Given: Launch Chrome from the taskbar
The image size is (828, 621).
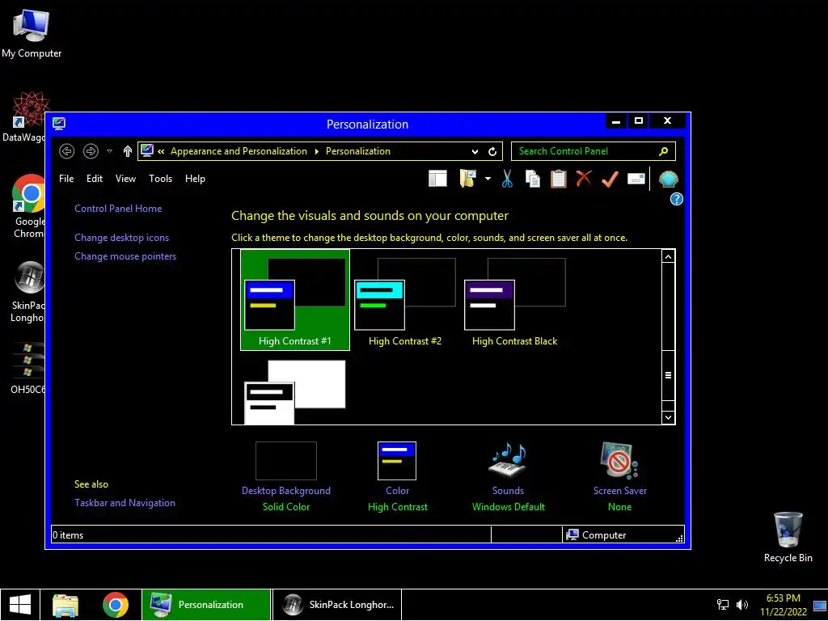Looking at the screenshot, I should coord(116,605).
